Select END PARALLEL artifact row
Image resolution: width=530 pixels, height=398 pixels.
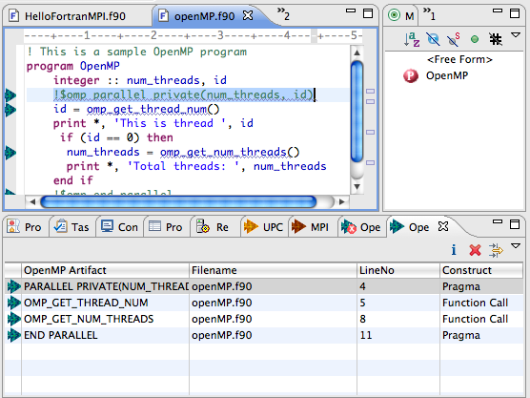(264, 335)
